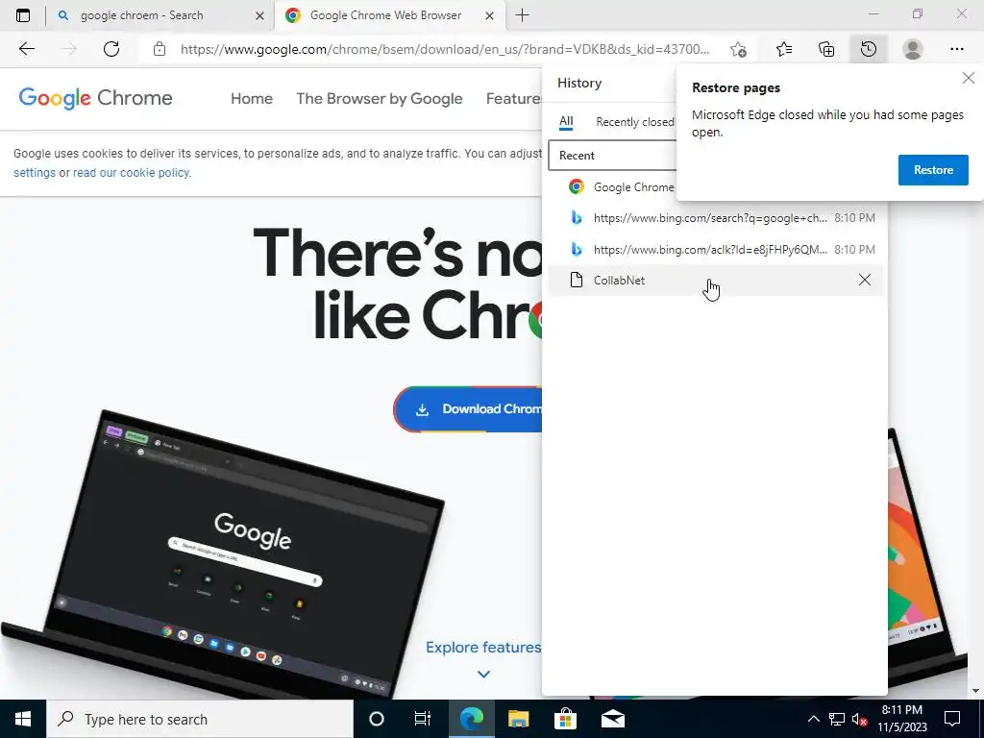
Task: Click Explore features link
Action: tap(483, 647)
